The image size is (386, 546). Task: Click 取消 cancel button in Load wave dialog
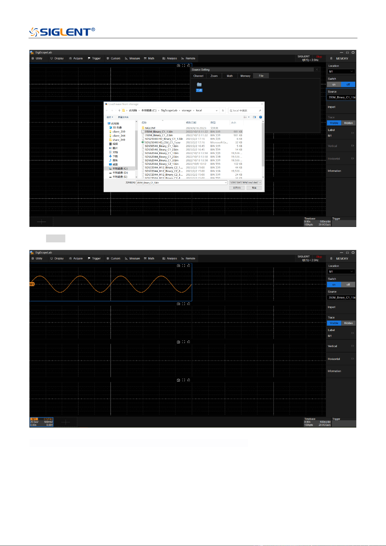pyautogui.click(x=254, y=188)
